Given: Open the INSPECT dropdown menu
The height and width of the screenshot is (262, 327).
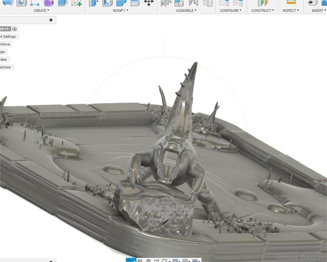Looking at the screenshot, I should coord(291,11).
